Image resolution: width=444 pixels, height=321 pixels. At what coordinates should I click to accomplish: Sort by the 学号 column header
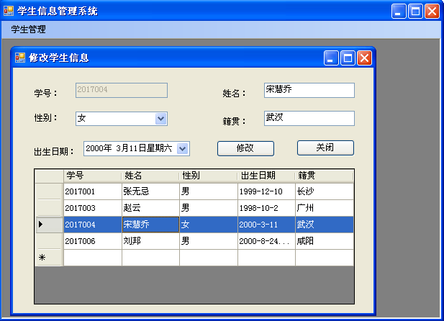92,176
